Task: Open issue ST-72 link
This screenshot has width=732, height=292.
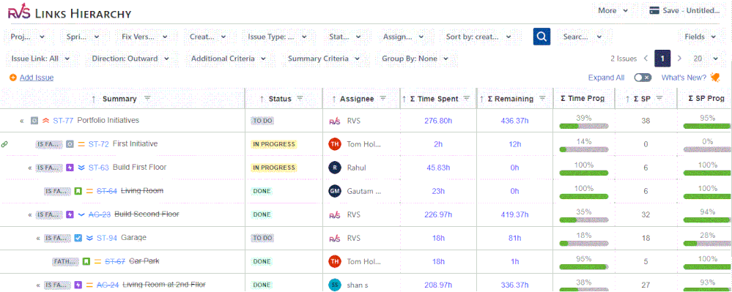Action: point(98,144)
